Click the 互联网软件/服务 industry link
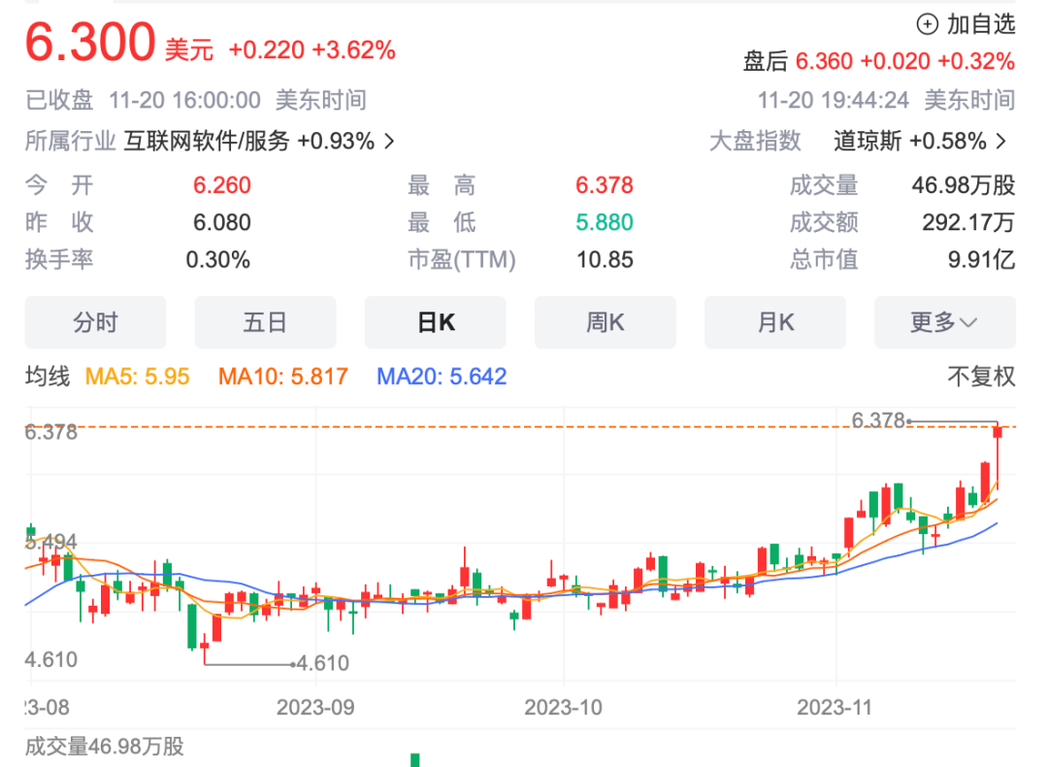 (x=208, y=141)
